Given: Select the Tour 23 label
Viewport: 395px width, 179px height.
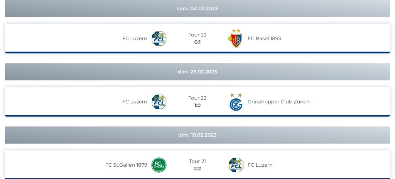Looking at the screenshot, I should 197,35.
